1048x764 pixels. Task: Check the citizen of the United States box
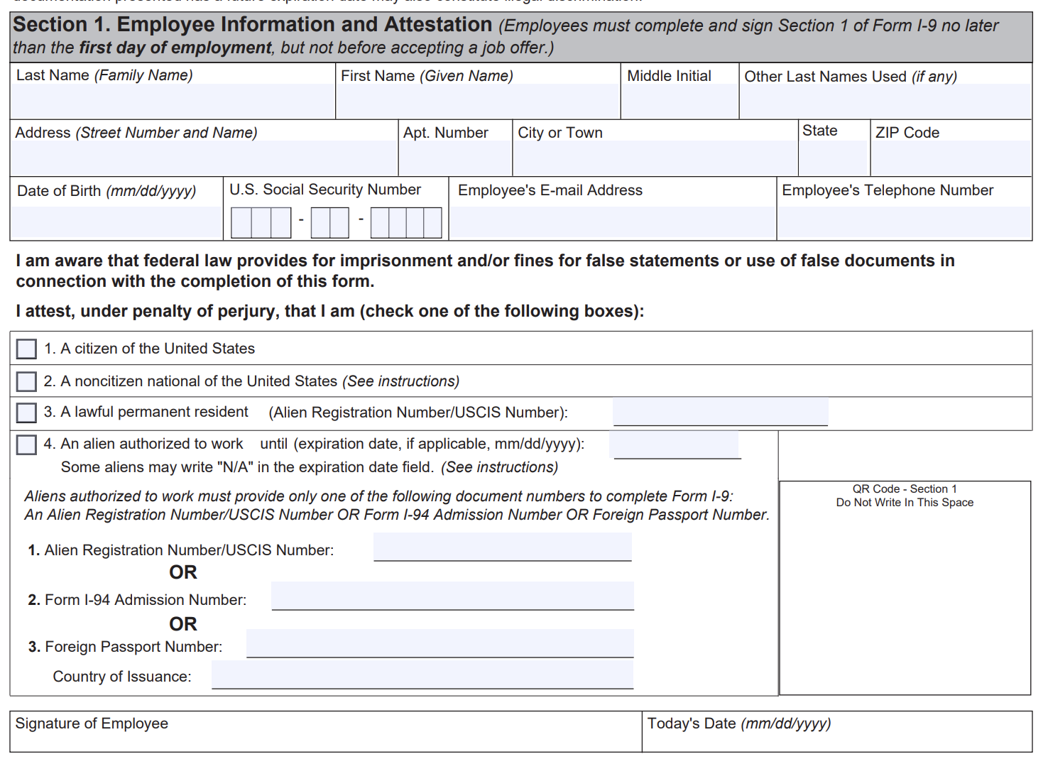tap(26, 349)
